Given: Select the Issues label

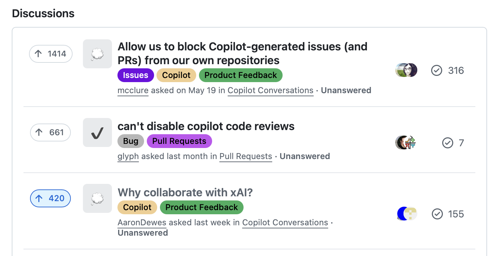Looking at the screenshot, I should (135, 75).
